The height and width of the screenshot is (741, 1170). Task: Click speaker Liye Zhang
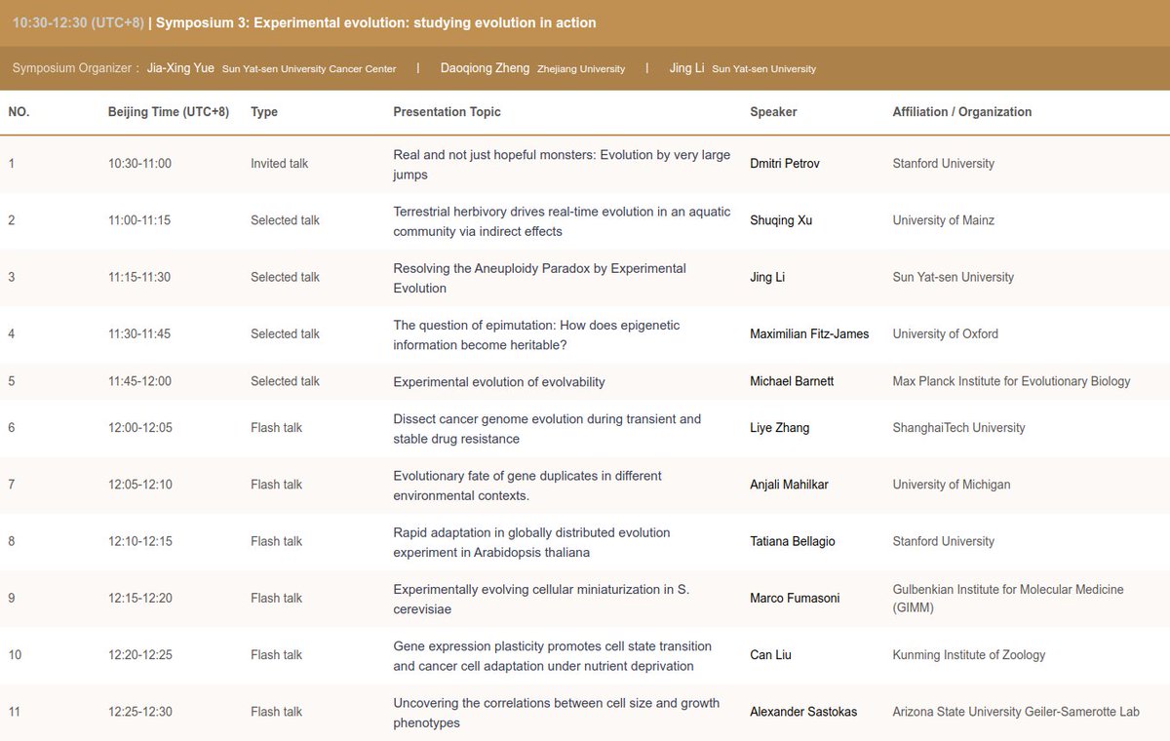click(x=780, y=428)
